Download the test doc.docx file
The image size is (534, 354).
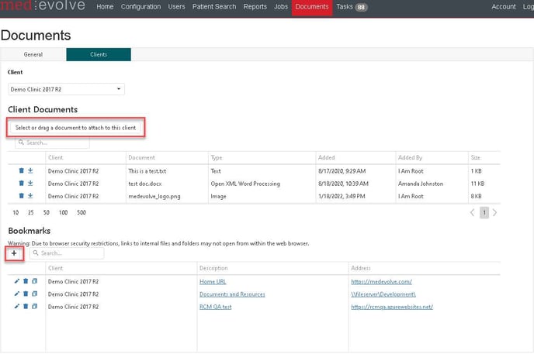(x=30, y=184)
